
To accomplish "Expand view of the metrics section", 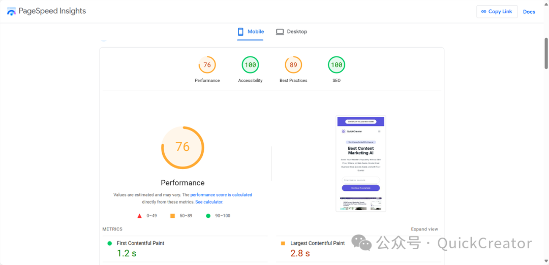I will 424,229.
